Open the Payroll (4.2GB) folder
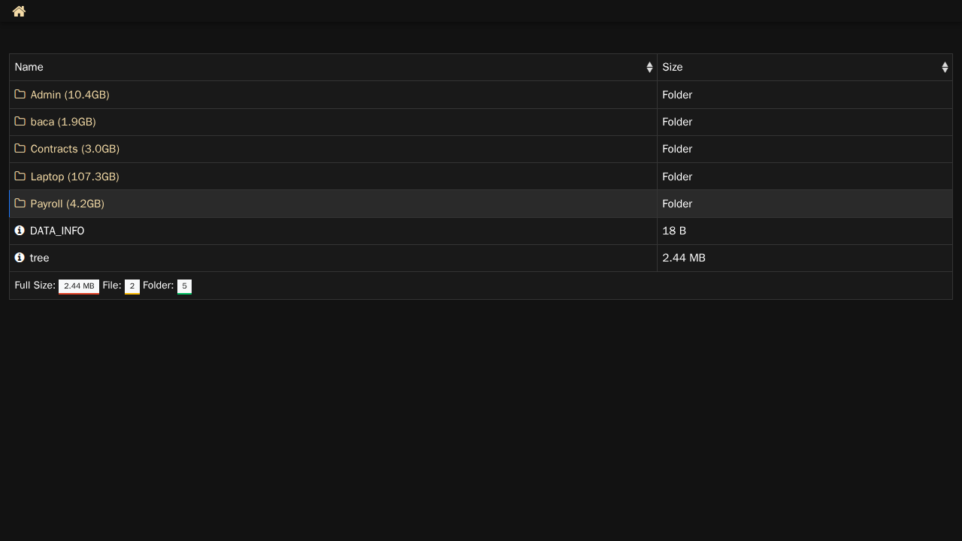The image size is (962, 541). (68, 204)
